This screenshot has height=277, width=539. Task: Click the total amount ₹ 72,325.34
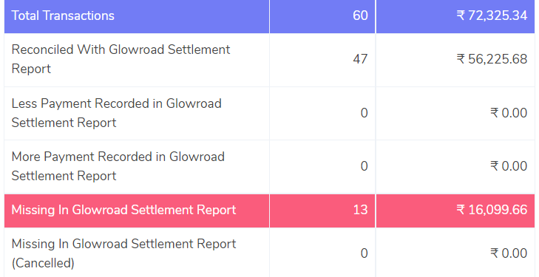click(x=492, y=16)
